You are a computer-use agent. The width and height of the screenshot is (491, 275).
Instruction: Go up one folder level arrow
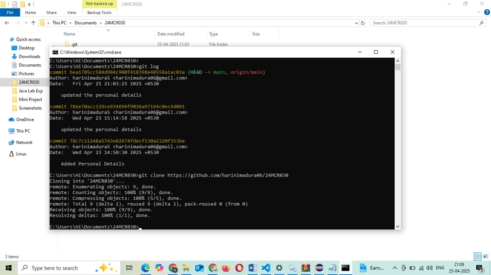click(33, 23)
